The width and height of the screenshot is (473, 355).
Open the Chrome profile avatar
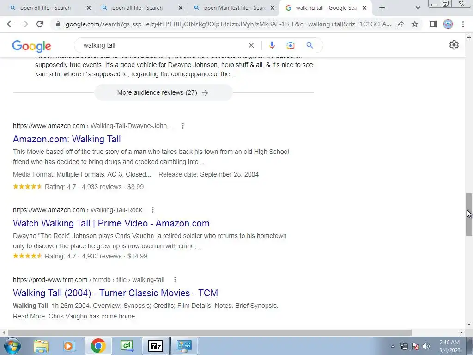point(448,24)
